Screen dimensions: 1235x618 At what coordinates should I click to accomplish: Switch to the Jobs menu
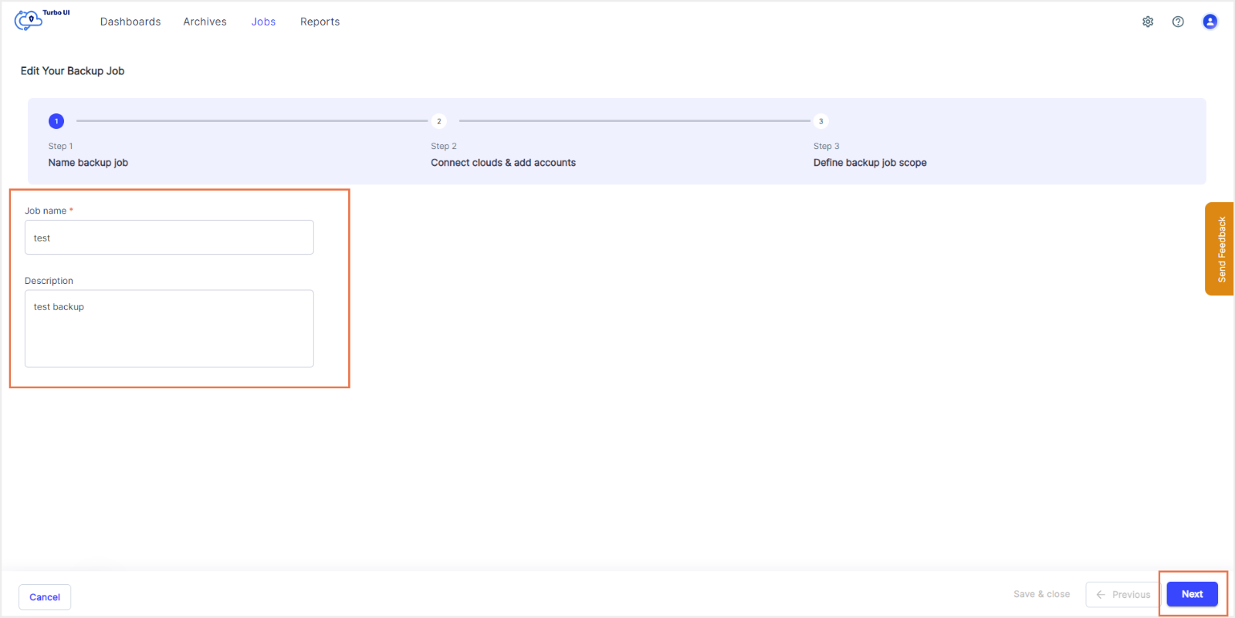(263, 22)
